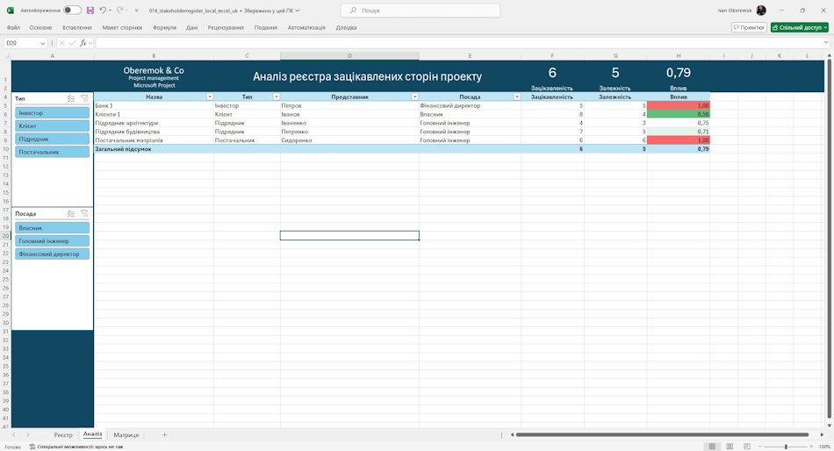Select the cell containing Банк 1
This screenshot has width=834, height=451.
[x=154, y=105]
